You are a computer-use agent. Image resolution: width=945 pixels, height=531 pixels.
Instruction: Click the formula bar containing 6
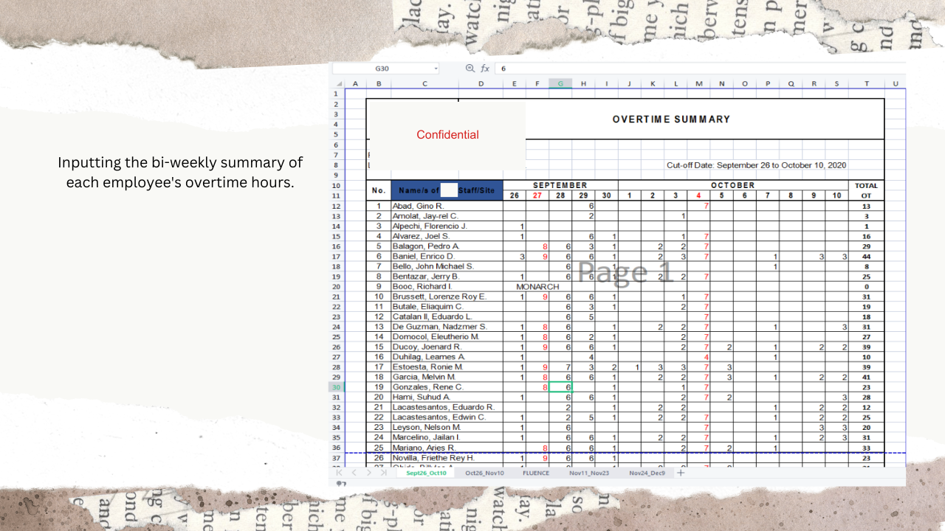(x=700, y=69)
